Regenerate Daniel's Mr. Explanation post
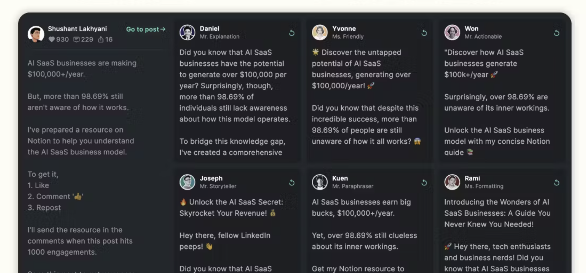The height and width of the screenshot is (273, 586). (292, 33)
